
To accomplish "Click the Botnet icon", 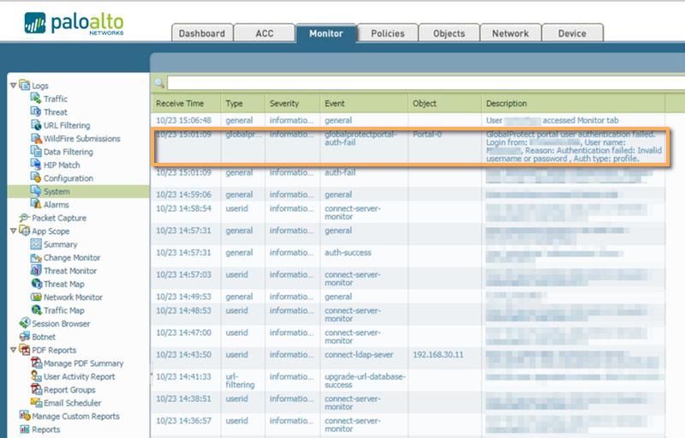I will [x=24, y=337].
